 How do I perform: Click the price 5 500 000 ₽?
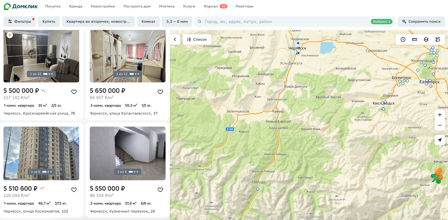[21, 91]
